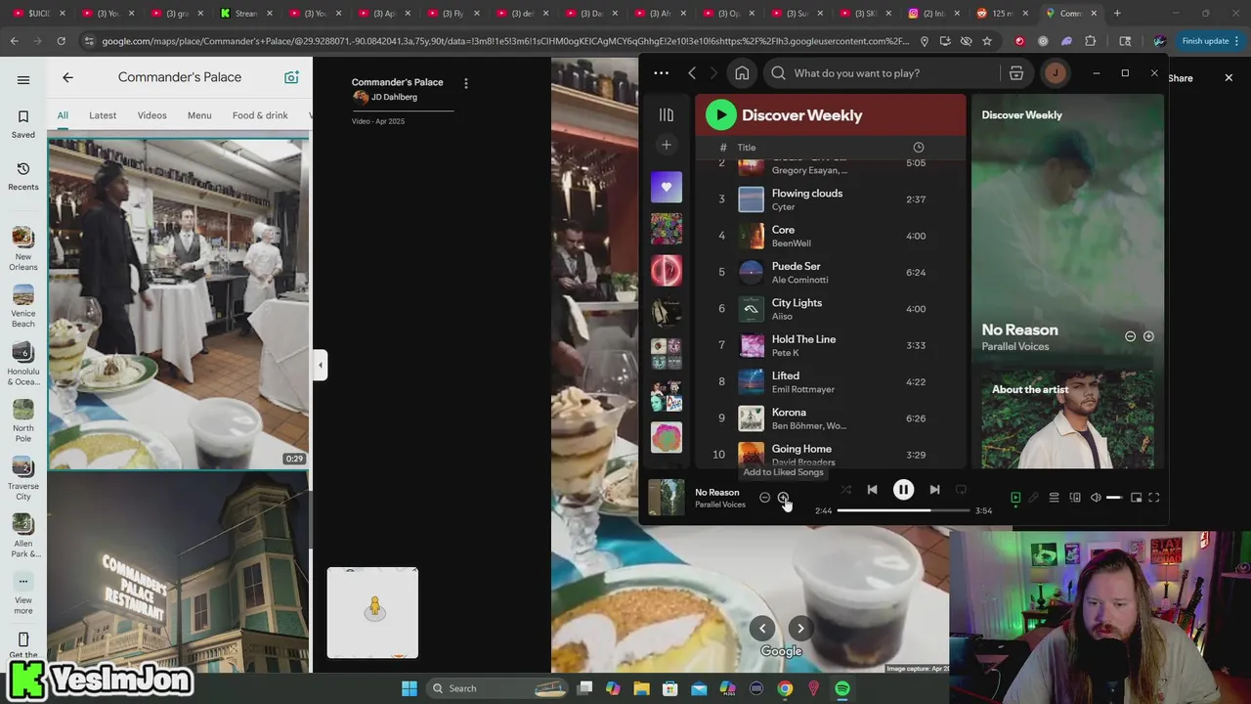
Task: Toggle lyrics microphone icon in Spotify
Action: 1033,498
